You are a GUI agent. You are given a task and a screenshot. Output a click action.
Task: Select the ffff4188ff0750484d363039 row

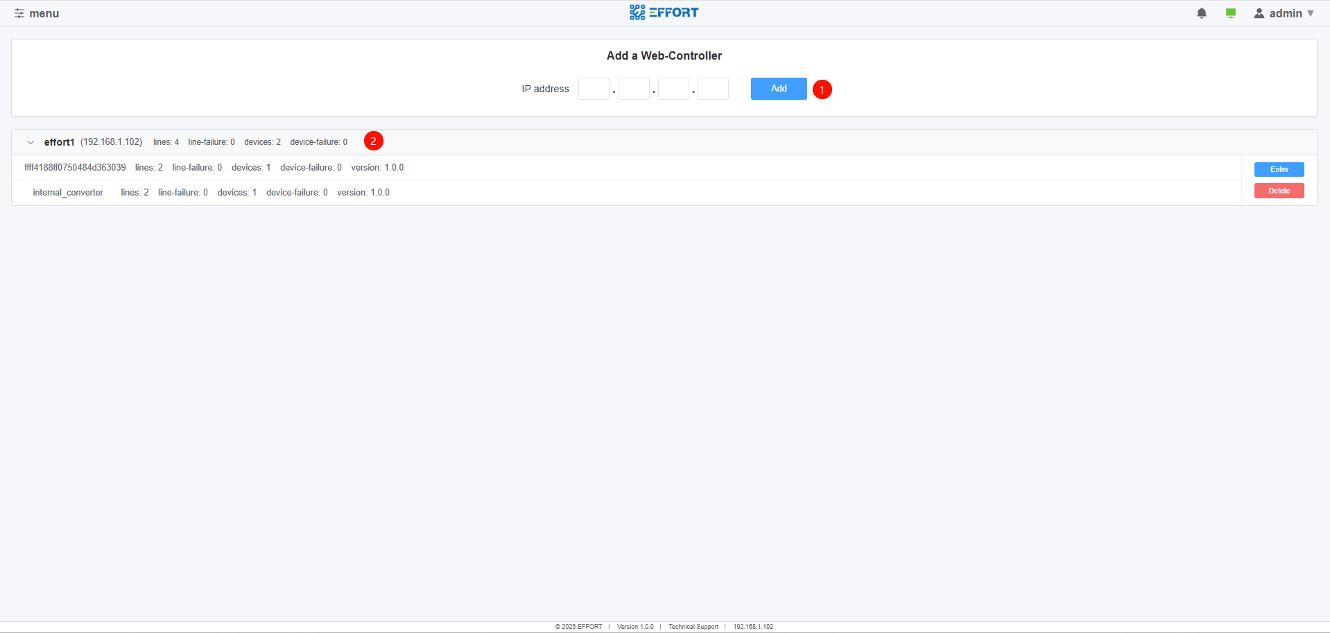point(75,168)
